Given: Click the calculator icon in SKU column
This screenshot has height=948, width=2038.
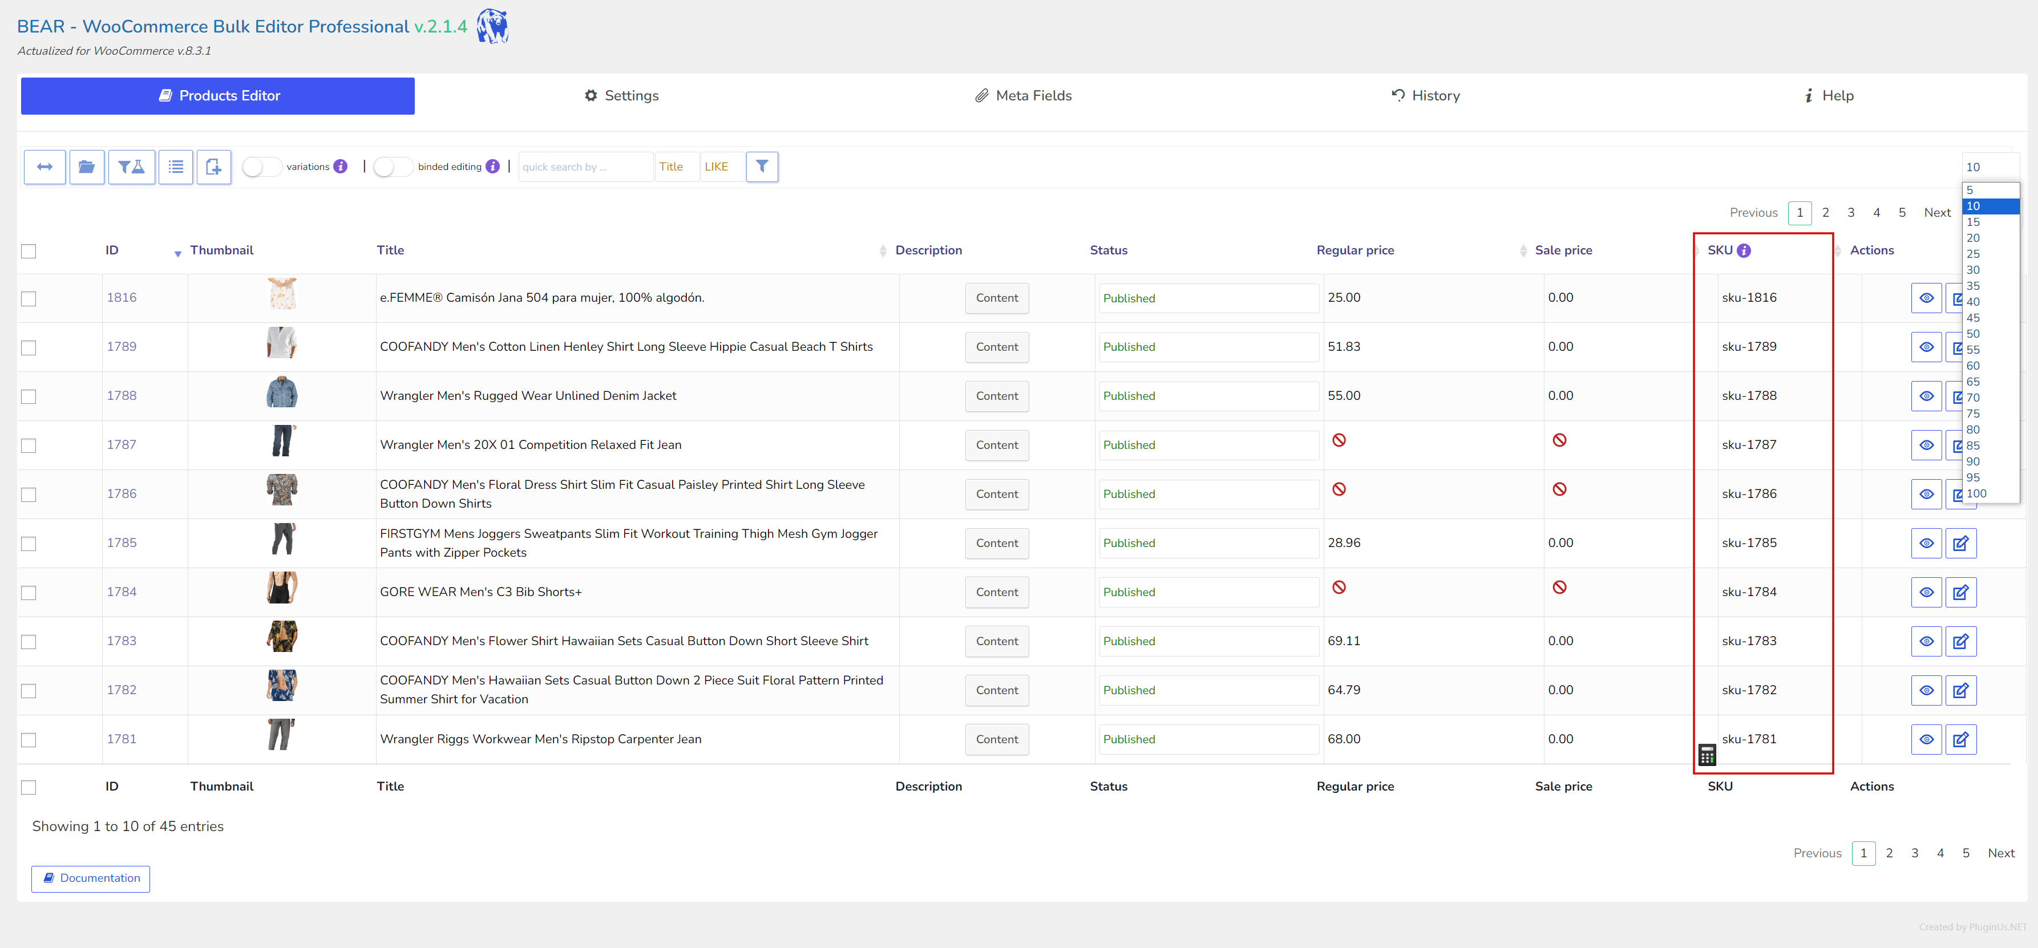Looking at the screenshot, I should [x=1707, y=755].
